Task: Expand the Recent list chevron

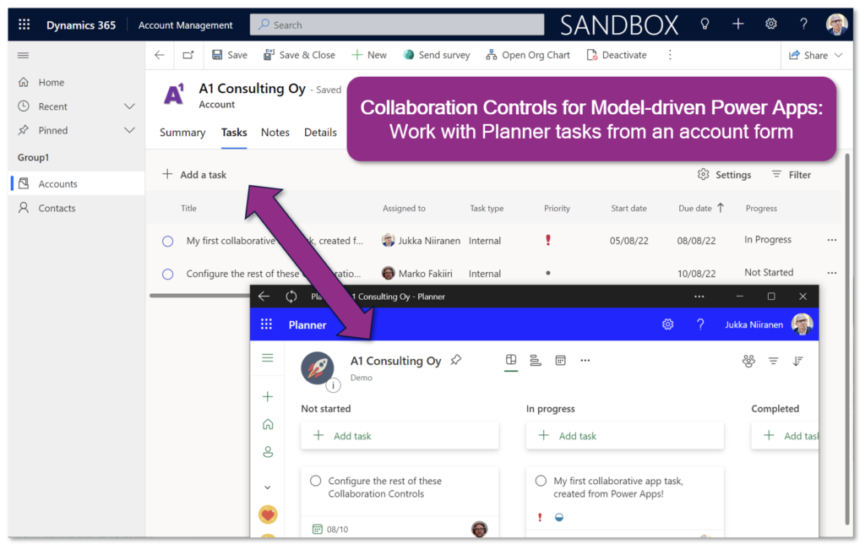Action: [129, 106]
